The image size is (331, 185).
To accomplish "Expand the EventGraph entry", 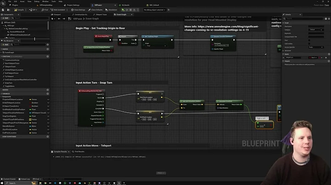I will [2, 53].
